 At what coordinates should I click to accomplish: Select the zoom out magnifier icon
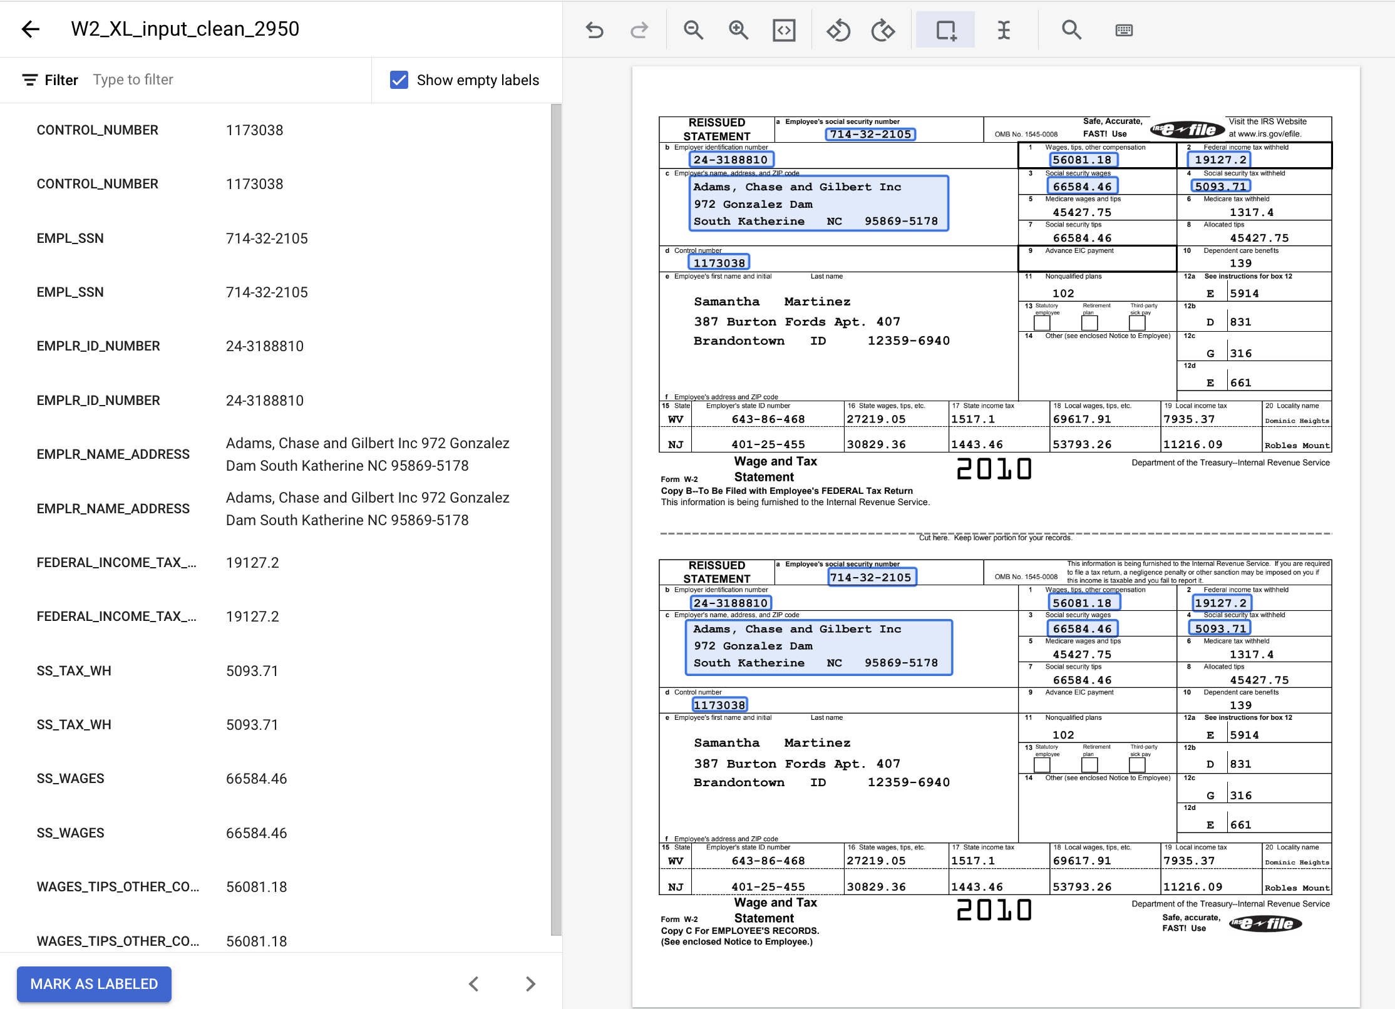point(693,29)
